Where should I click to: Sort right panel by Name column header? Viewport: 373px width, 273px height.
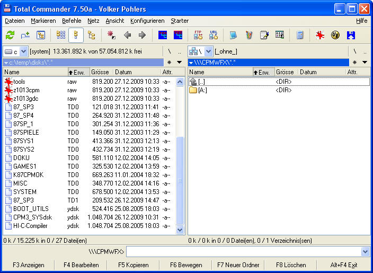pos(220,72)
